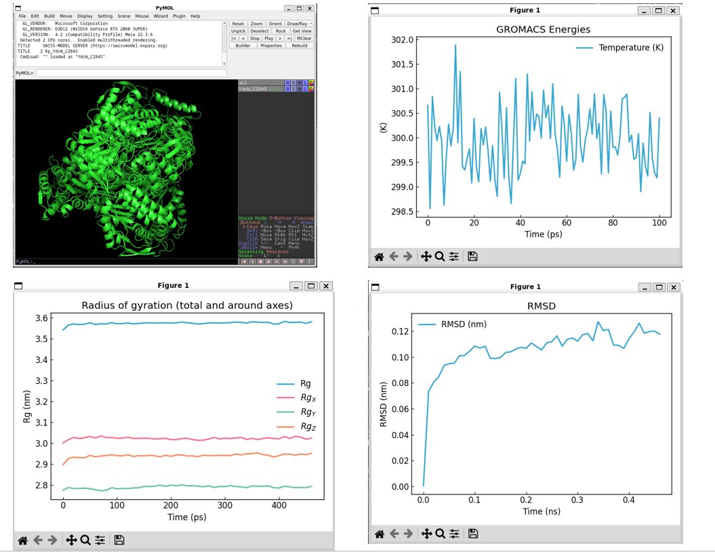Save the GROMACS Energies figure
Screen dimensions: 715x552
pos(472,256)
